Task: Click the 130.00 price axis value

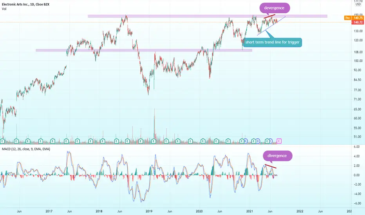Action: [x=358, y=31]
